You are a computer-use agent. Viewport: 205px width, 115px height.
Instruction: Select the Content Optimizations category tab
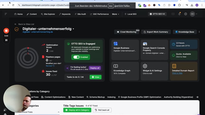[53, 97]
